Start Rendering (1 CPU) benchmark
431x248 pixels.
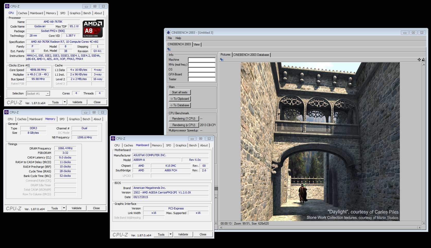pos(184,119)
